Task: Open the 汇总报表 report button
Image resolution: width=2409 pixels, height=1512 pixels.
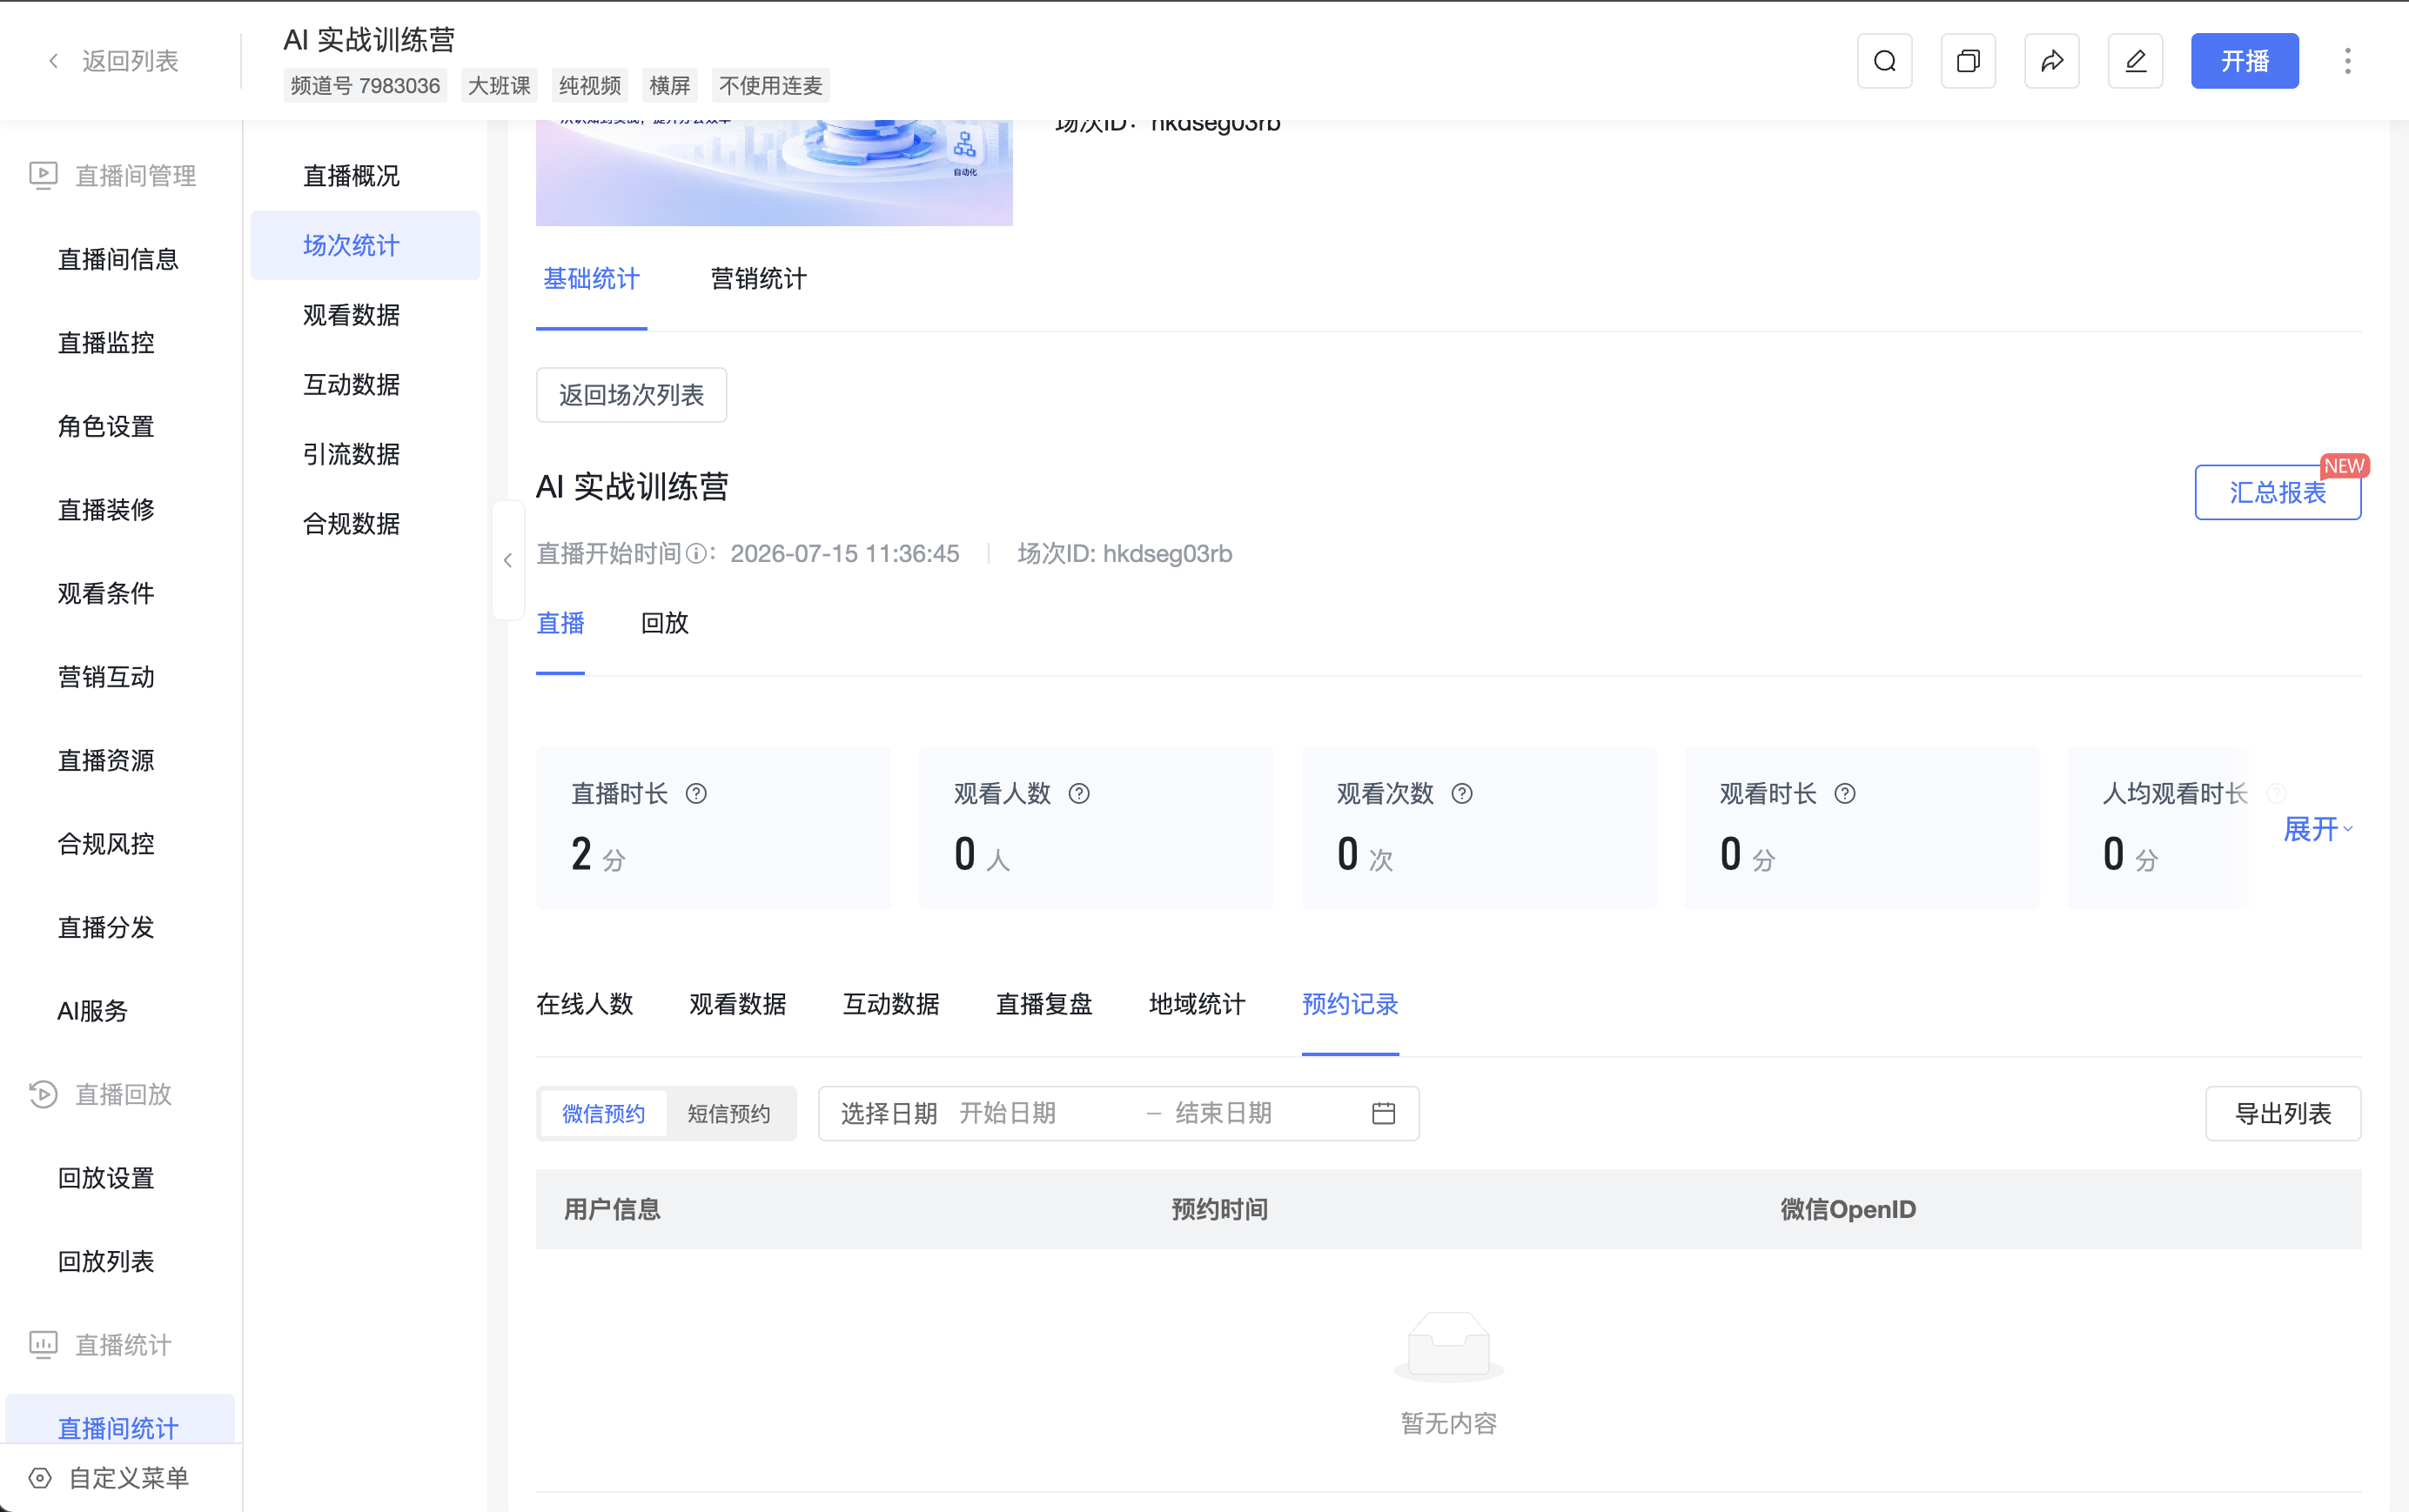Action: (2277, 492)
